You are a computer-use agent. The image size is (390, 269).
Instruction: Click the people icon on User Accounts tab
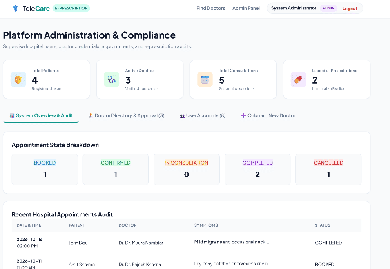(x=182, y=116)
